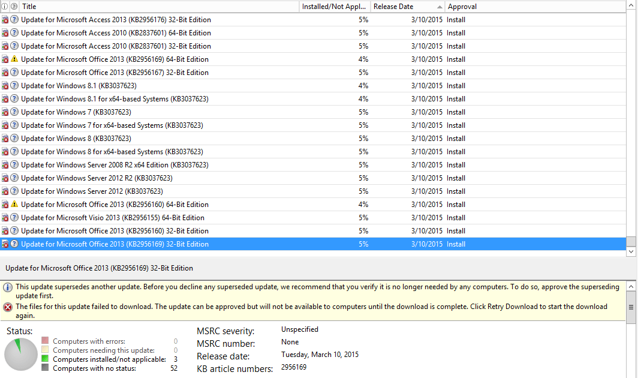Viewport: 638px width, 378px height.
Task: Click the 3/10/2015 date on Windows Server 2012 (KB3037623) row
Action: tap(427, 191)
